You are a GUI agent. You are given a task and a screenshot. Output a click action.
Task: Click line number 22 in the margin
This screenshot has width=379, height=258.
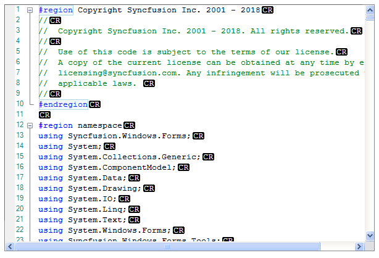click(x=20, y=230)
